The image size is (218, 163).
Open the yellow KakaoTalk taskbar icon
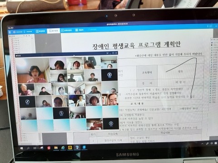point(70,148)
